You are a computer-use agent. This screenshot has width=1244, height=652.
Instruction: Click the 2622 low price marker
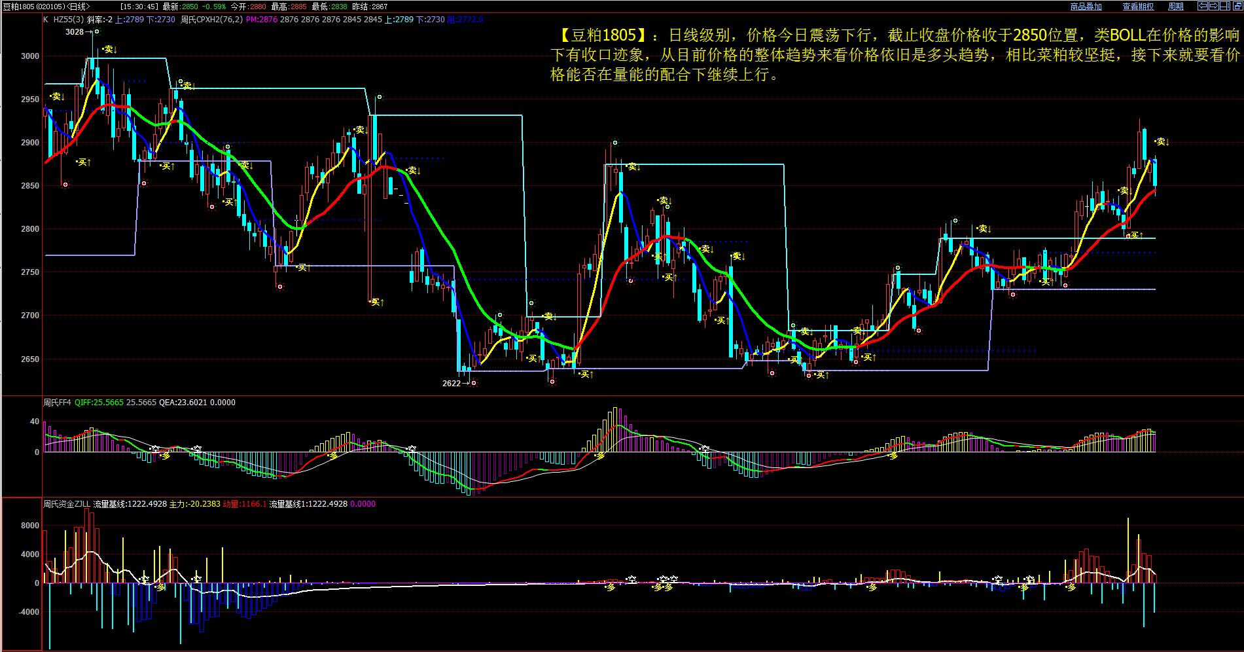(452, 383)
